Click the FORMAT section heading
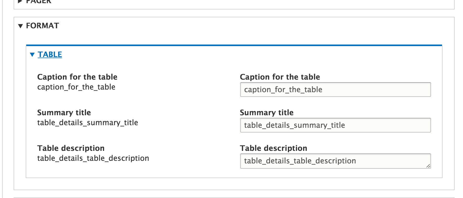 tap(42, 26)
